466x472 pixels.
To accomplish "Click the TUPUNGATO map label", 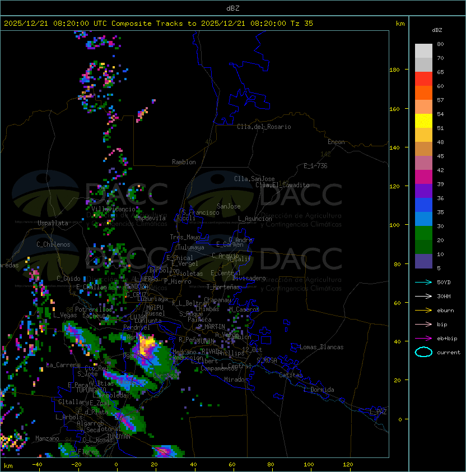I will coord(91,390).
